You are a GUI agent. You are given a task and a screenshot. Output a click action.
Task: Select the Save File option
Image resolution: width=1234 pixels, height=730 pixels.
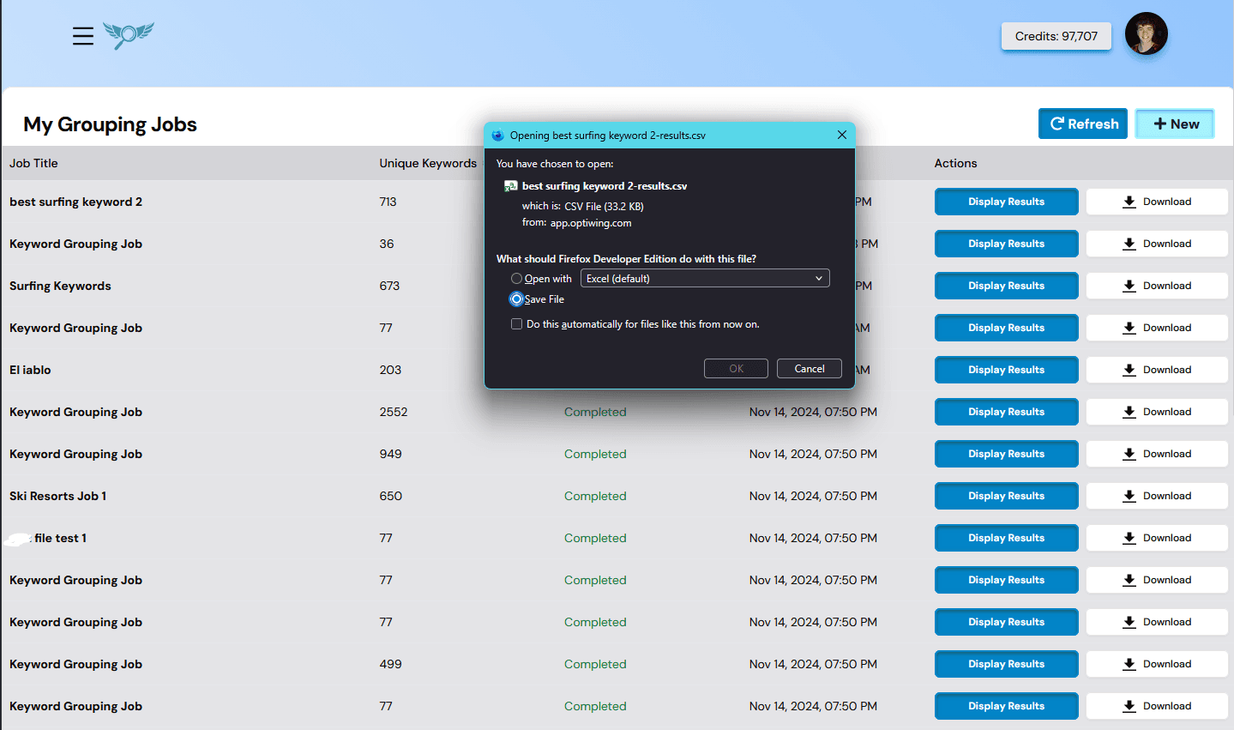[x=516, y=299]
